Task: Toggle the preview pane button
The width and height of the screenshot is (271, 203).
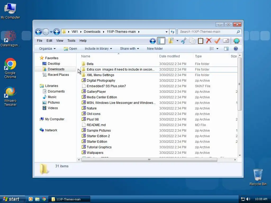Action: (x=226, y=49)
